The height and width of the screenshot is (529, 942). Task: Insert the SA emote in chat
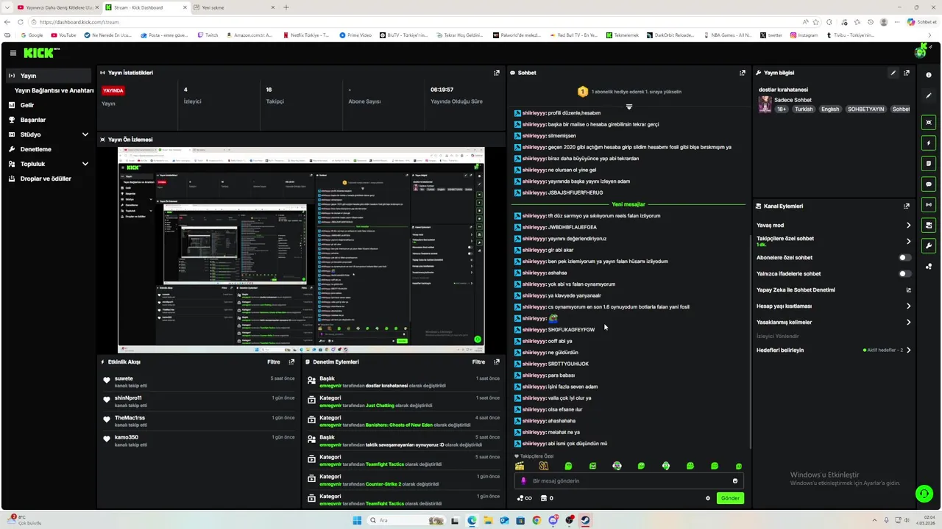[x=544, y=466]
